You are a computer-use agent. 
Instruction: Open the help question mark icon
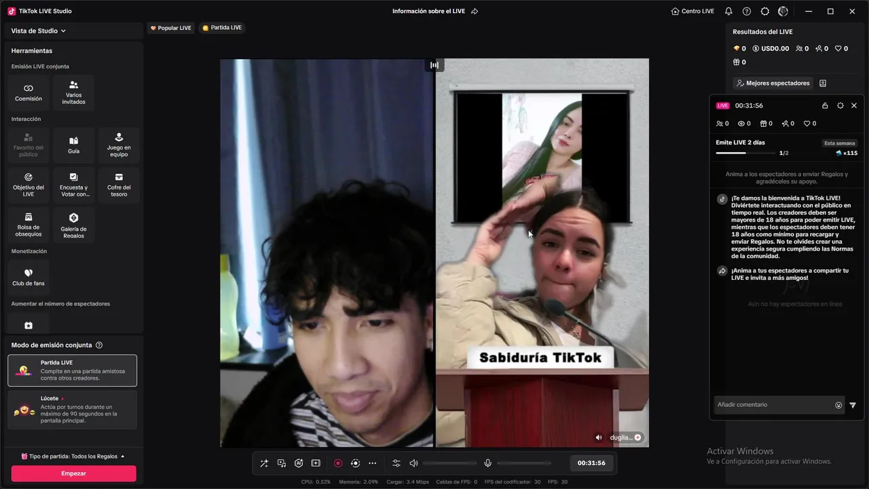[747, 12]
